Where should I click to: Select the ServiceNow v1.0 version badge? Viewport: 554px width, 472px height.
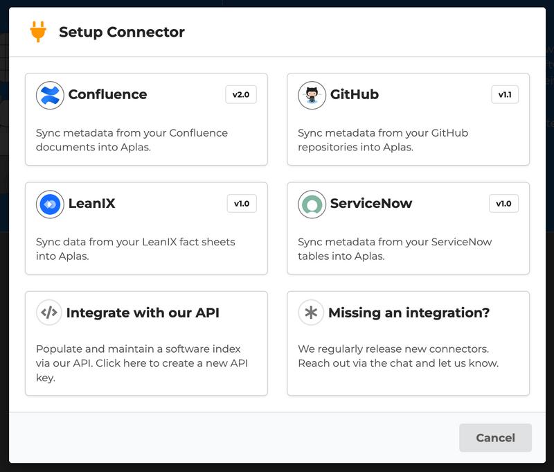(503, 204)
